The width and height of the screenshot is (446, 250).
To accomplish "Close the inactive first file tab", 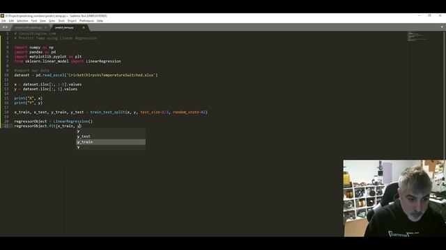I will pyautogui.click(x=45, y=28).
